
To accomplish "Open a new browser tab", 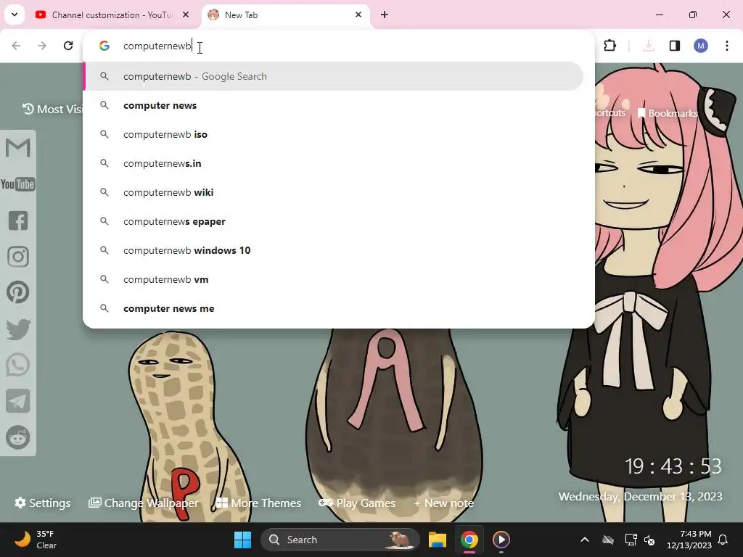I will coord(385,15).
